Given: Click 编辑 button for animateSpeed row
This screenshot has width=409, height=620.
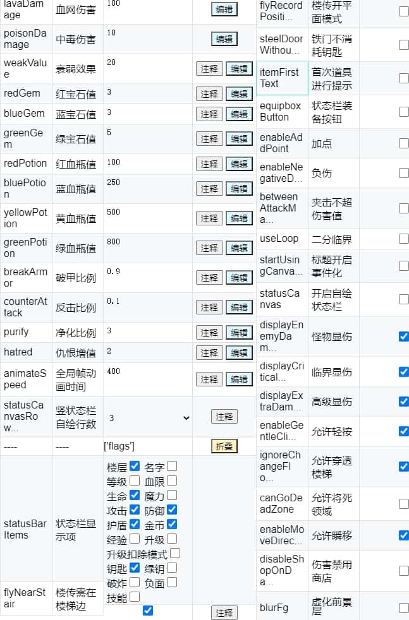Looking at the screenshot, I should click(239, 379).
